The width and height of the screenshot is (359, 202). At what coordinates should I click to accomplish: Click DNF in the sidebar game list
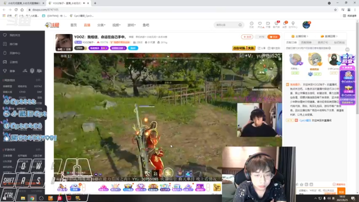39,92
